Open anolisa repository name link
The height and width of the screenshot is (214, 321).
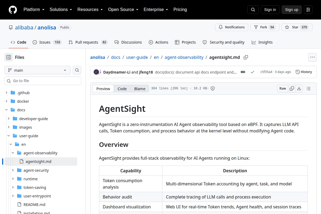(47, 28)
